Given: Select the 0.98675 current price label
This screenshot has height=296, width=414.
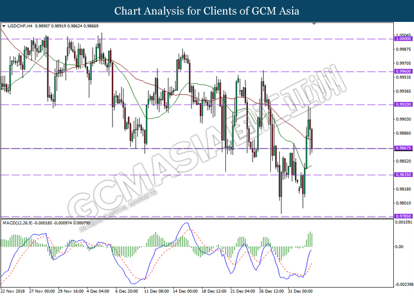Looking at the screenshot, I should [403, 148].
